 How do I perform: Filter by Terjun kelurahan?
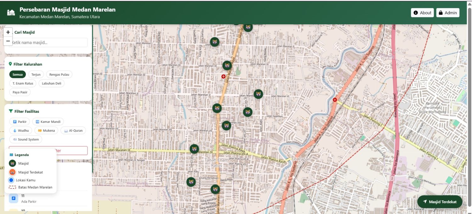[x=36, y=74]
